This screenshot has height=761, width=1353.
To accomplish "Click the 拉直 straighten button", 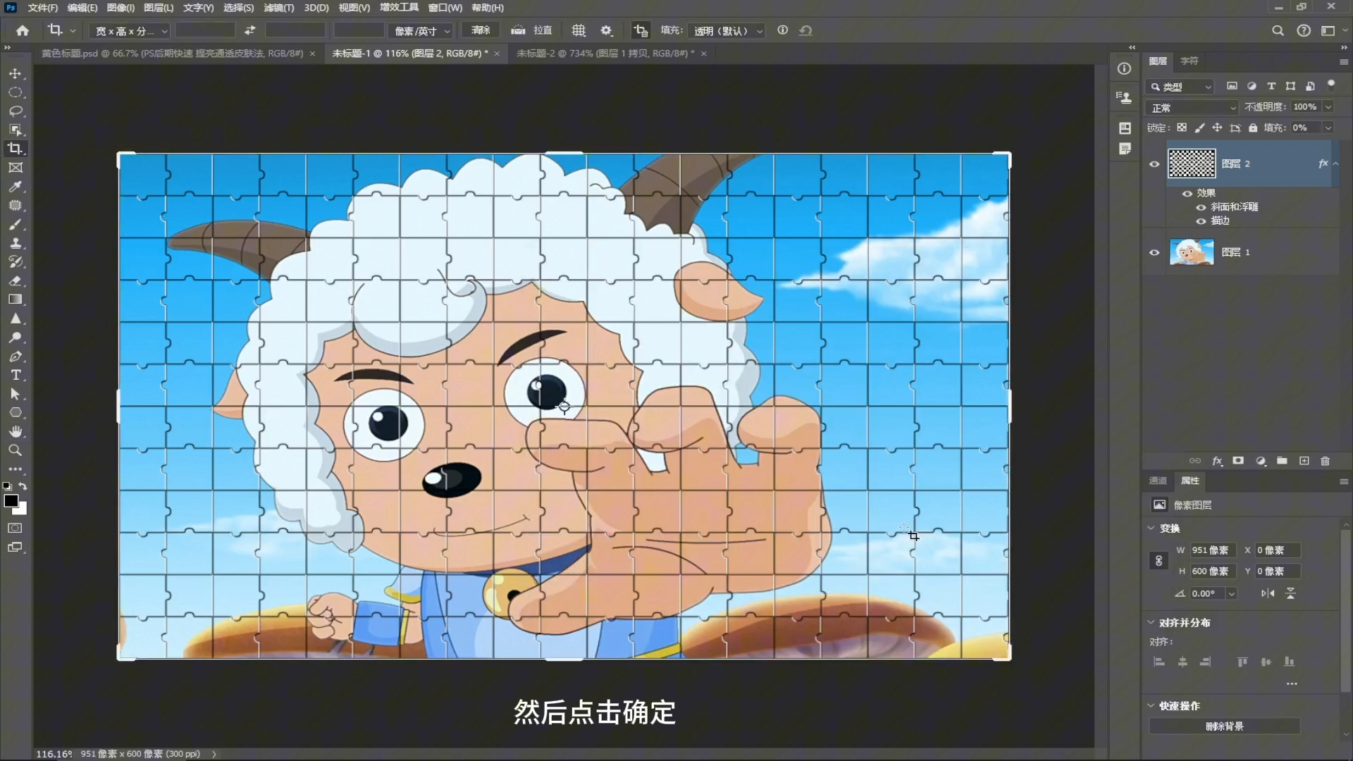I will coord(532,30).
